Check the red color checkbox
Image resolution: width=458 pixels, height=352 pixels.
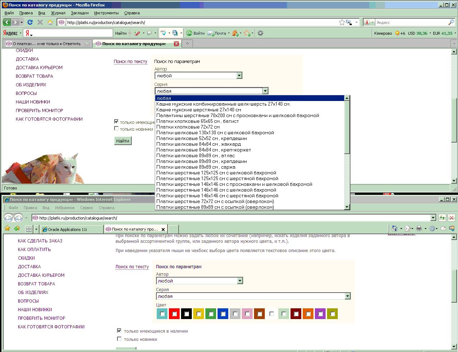[x=174, y=314]
